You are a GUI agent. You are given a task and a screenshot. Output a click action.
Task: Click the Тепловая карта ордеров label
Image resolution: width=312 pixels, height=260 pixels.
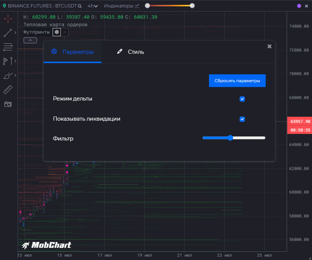[x=55, y=25]
